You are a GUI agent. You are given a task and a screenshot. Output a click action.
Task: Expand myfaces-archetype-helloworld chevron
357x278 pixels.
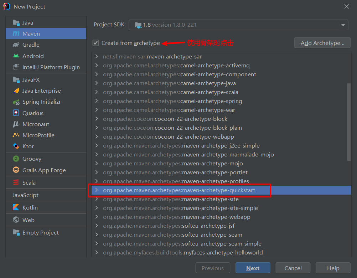point(97,252)
